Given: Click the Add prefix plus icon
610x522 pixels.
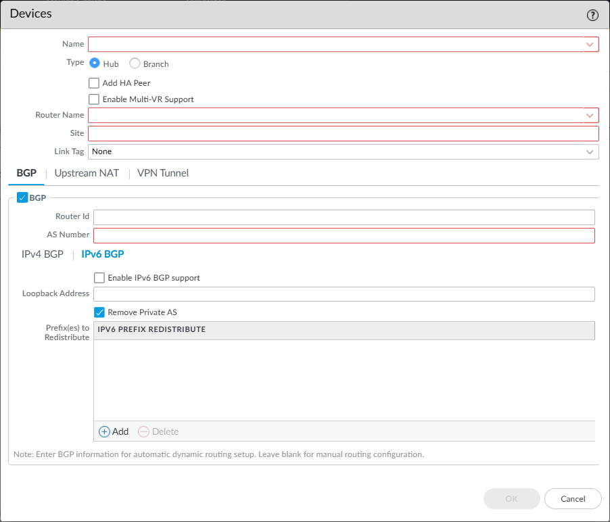Looking at the screenshot, I should coord(105,431).
